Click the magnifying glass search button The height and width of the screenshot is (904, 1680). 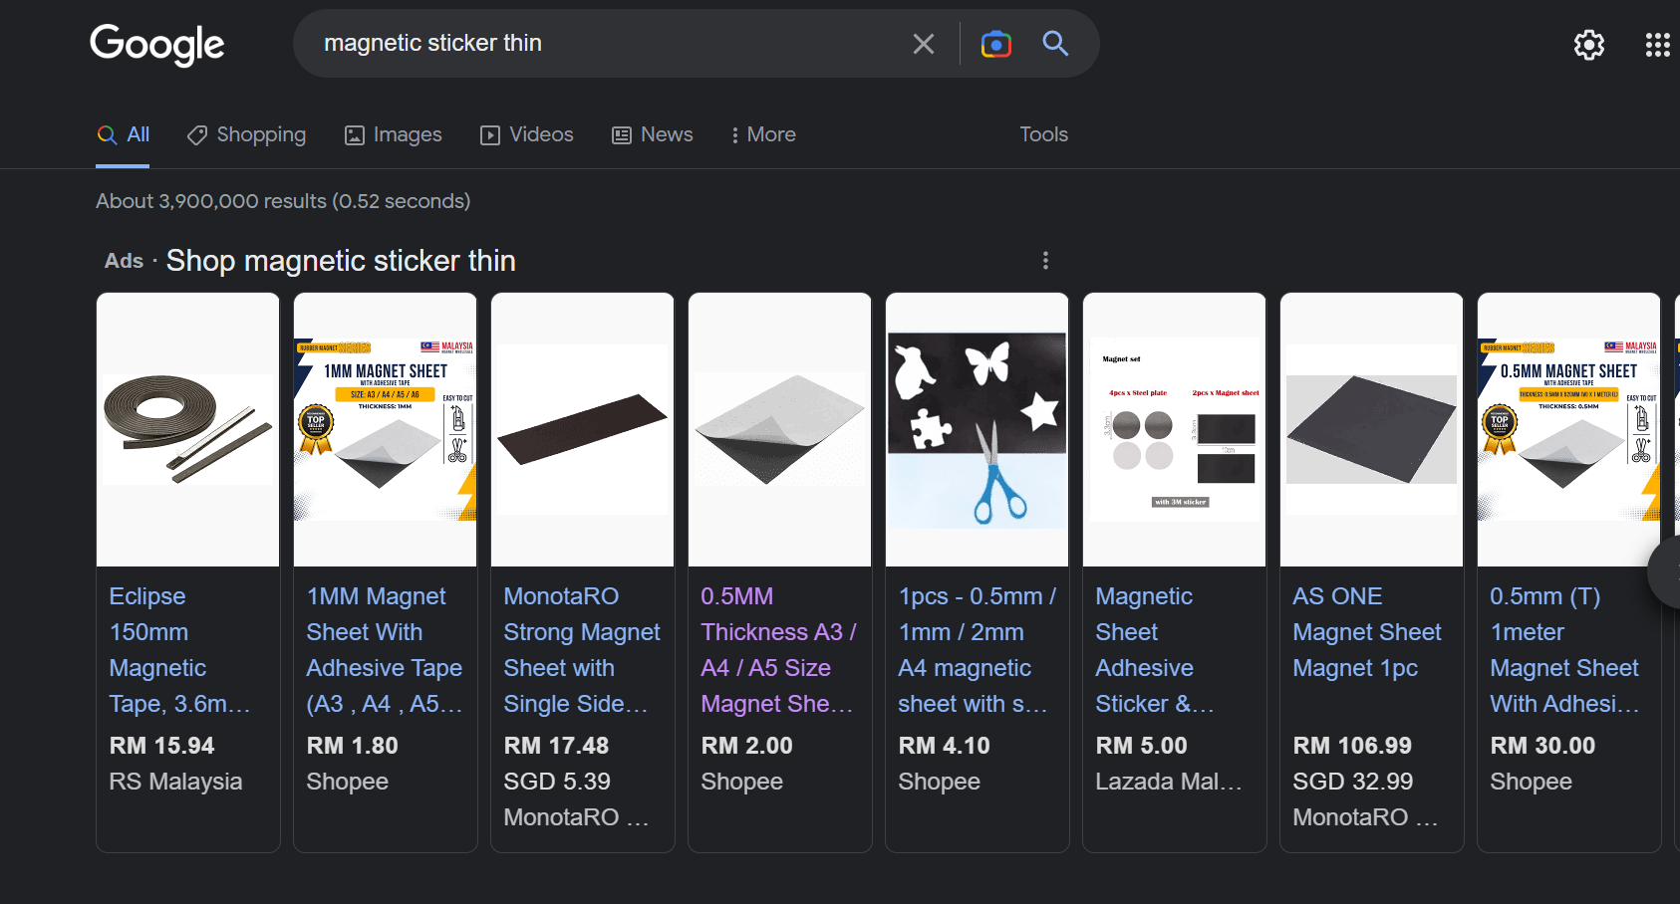[1055, 43]
